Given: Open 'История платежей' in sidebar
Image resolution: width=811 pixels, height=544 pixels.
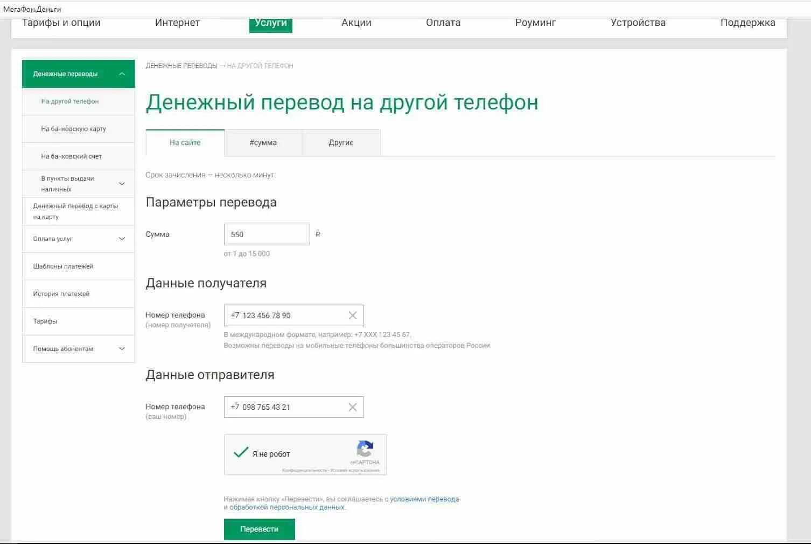Looking at the screenshot, I should 78,294.
